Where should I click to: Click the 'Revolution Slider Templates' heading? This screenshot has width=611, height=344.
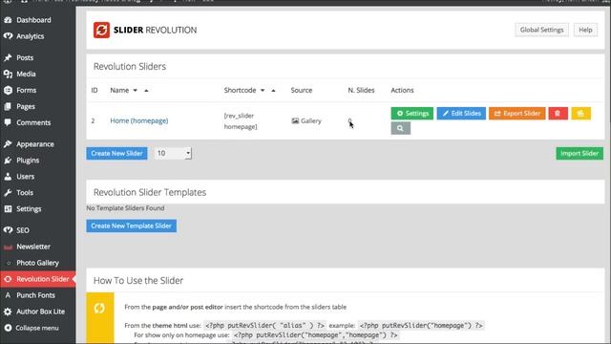(150, 192)
